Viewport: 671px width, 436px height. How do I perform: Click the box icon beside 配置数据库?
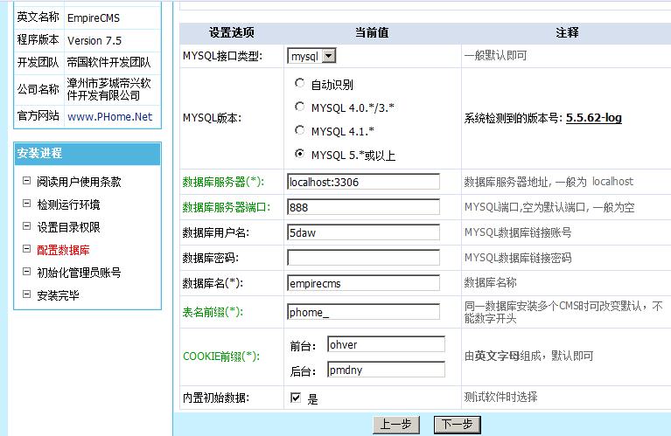26,249
